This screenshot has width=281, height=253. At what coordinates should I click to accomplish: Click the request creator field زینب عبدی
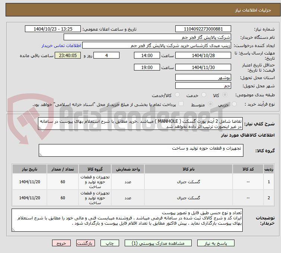157,46
